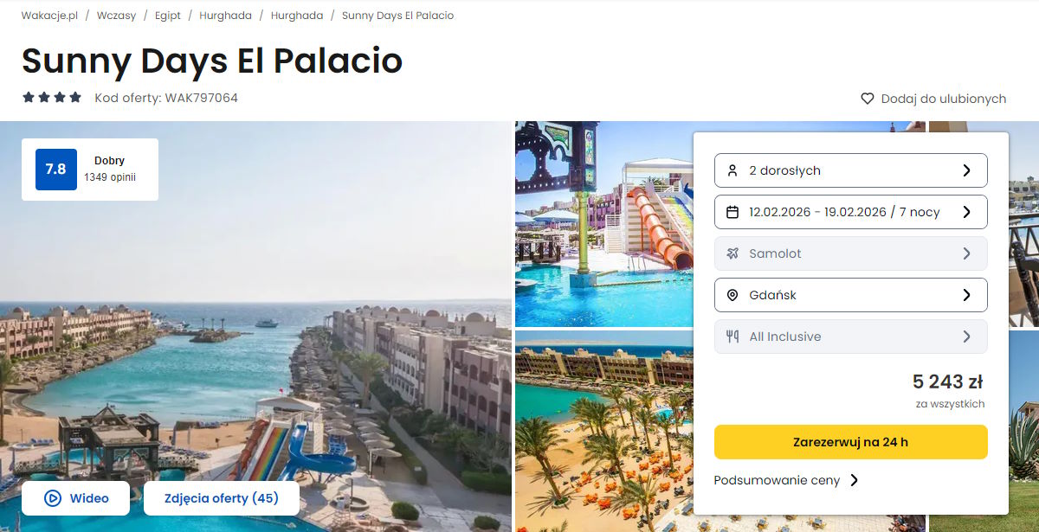
Task: Open date range 12.02.2026 - 19.02.2026 picker
Action: tap(850, 212)
